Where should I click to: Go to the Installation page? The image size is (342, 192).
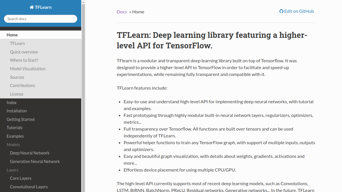pyautogui.click(x=40, y=111)
